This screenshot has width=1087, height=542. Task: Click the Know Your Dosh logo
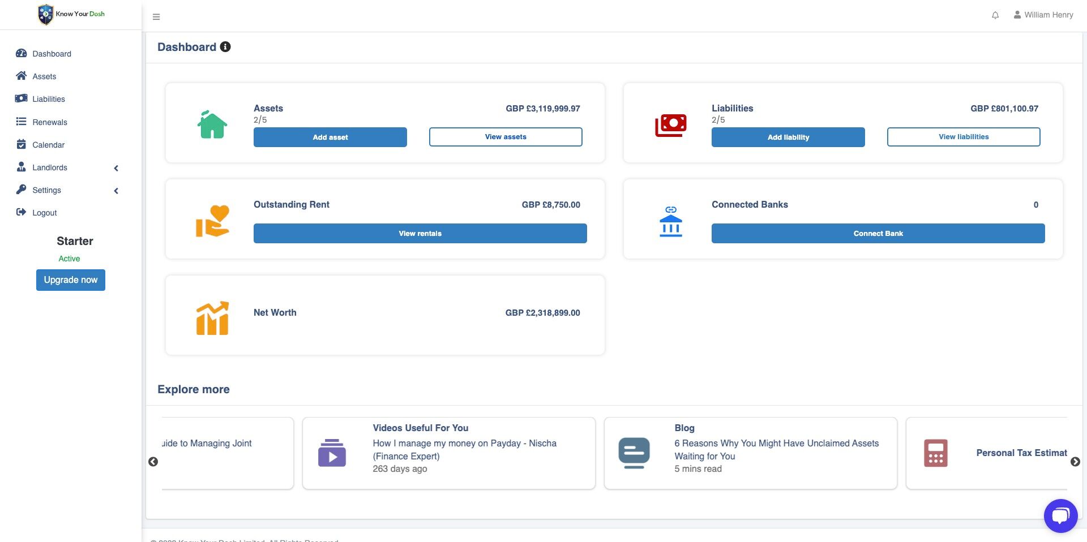point(71,14)
